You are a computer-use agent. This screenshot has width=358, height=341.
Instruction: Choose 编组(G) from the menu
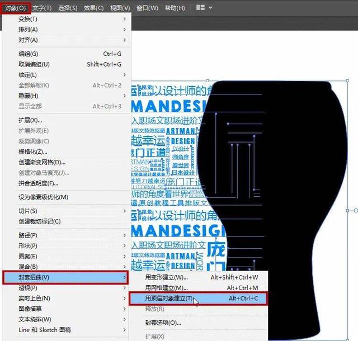[x=66, y=54]
